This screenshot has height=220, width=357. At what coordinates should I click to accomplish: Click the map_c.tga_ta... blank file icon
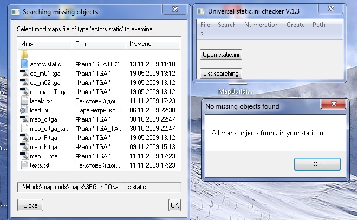click(x=24, y=129)
